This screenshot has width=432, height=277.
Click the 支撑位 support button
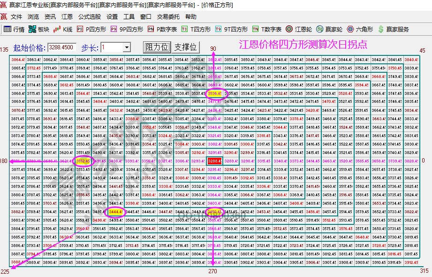187,47
